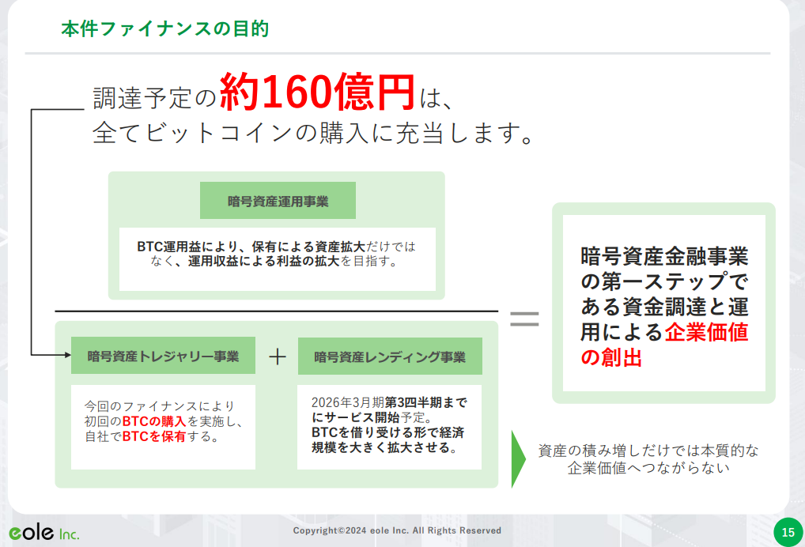The height and width of the screenshot is (547, 805).
Task: Click the plus sign between business boxes
Action: coord(277,356)
